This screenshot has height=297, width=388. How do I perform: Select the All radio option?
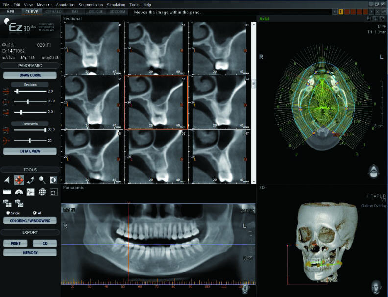[35, 213]
